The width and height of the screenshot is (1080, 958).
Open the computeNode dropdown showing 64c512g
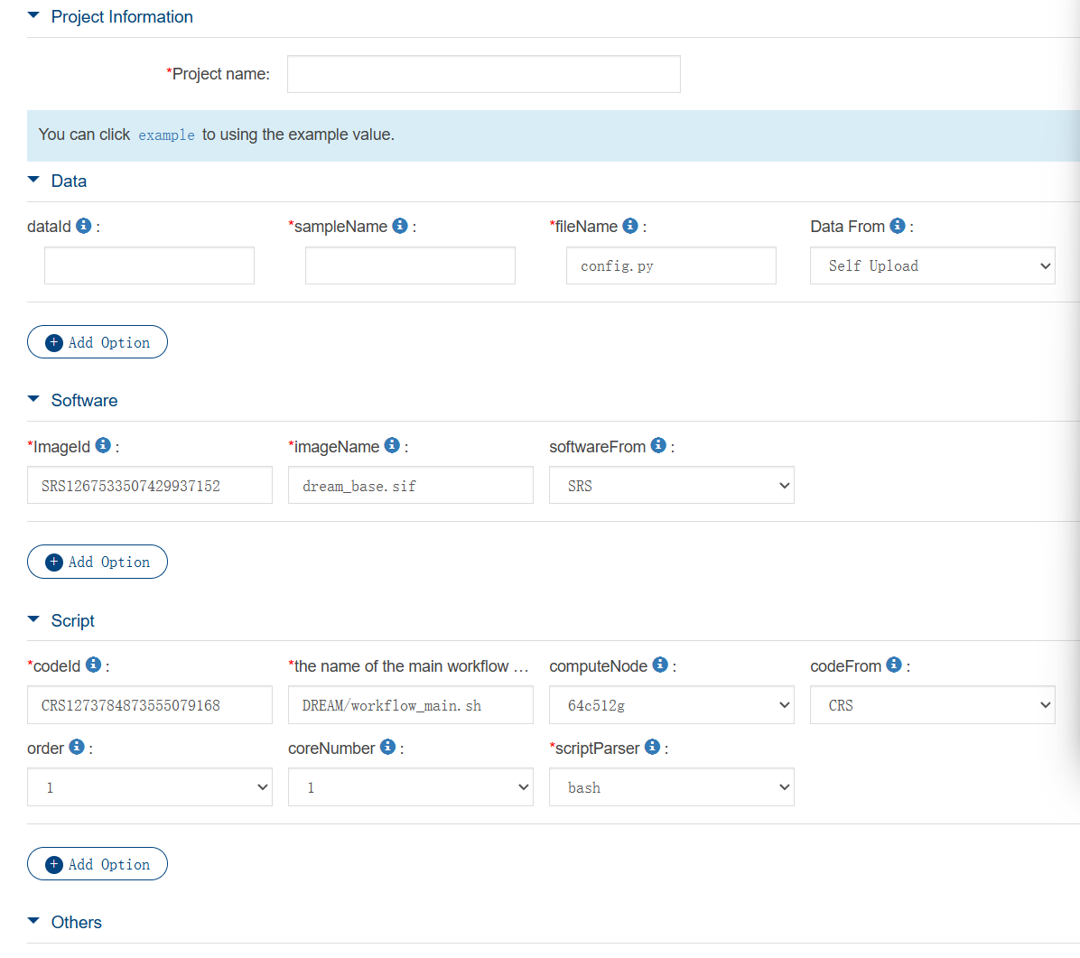pos(672,705)
